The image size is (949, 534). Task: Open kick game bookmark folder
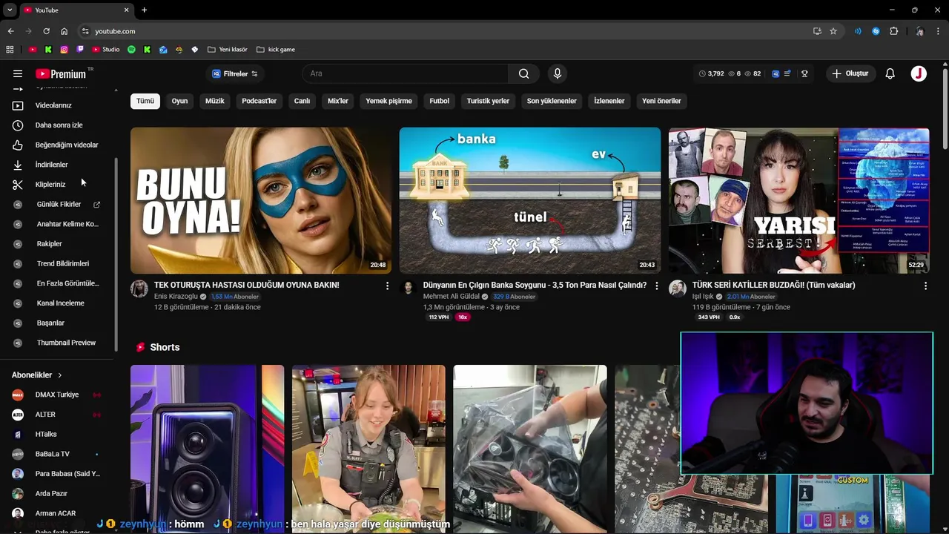(x=276, y=50)
